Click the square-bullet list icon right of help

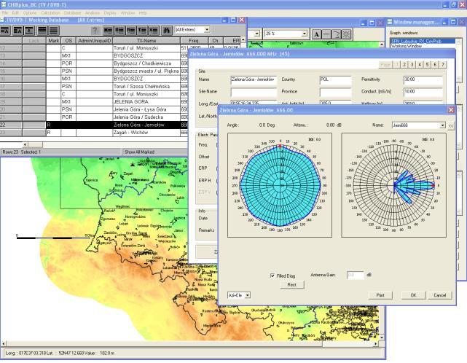(109, 31)
